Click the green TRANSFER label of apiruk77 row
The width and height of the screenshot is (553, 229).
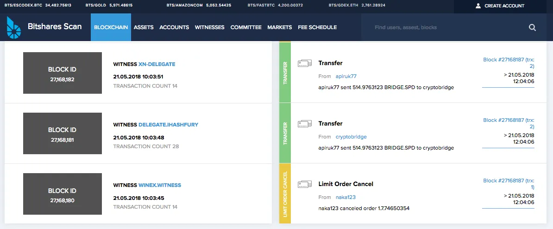point(285,73)
